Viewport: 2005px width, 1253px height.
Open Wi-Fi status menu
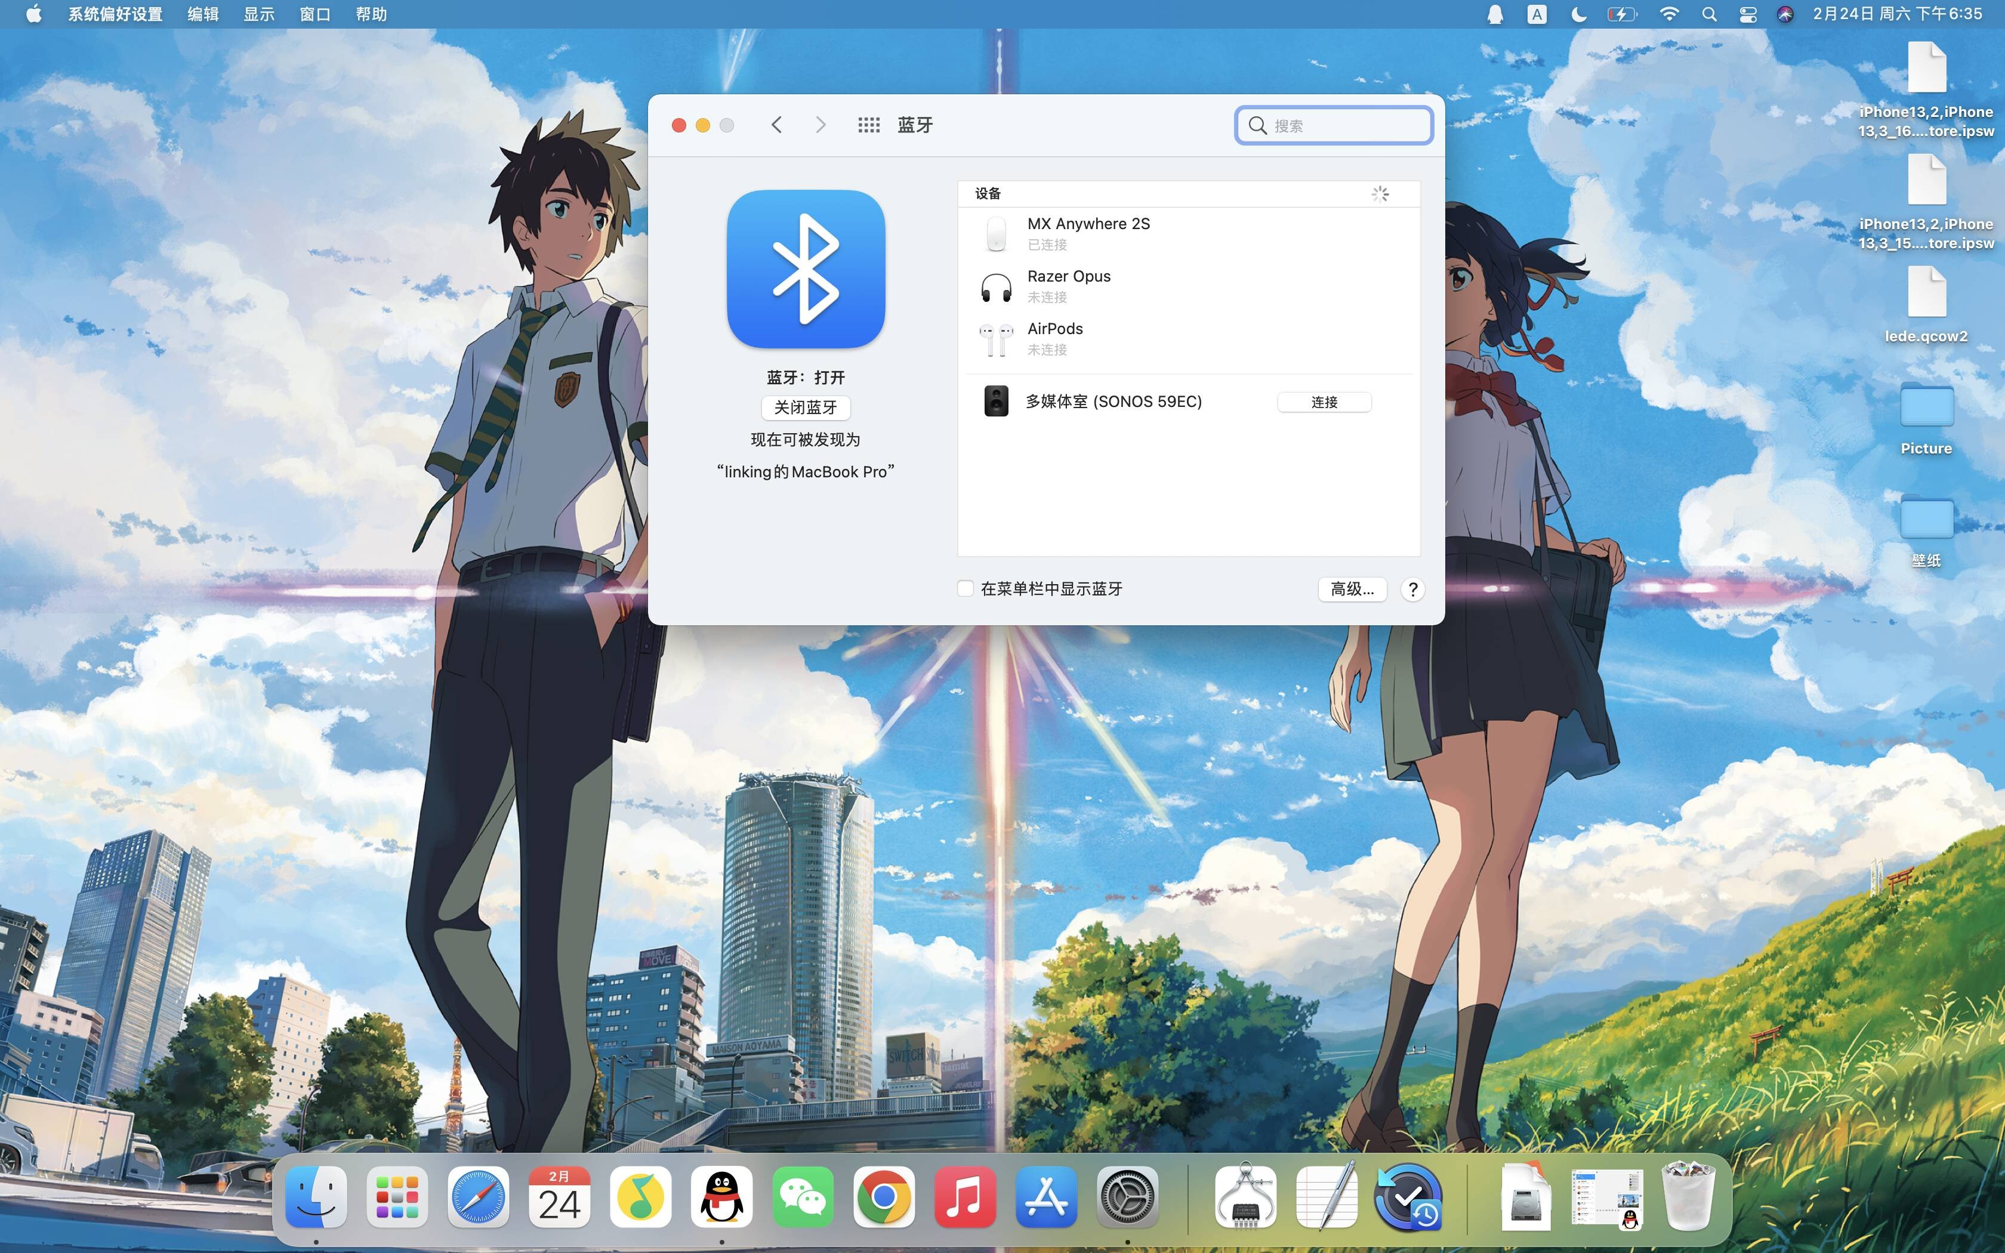pyautogui.click(x=1668, y=14)
